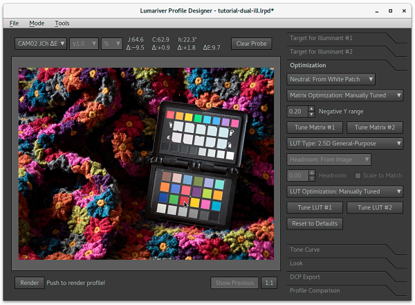The height and width of the screenshot is (305, 415).
Task: Increase Negative Y range with up arrow
Action: [311, 109]
